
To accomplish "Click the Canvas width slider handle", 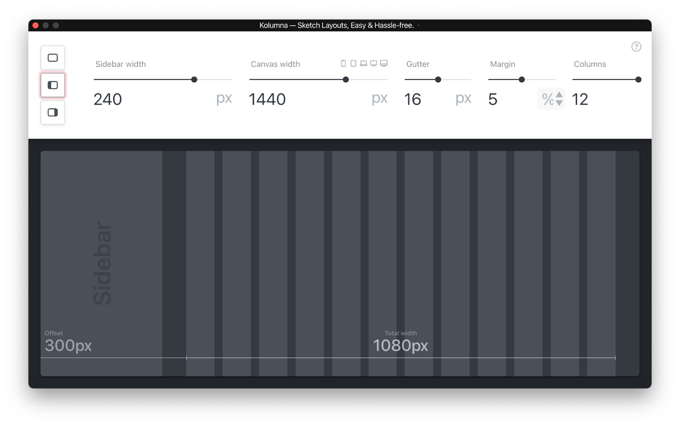I will 346,79.
